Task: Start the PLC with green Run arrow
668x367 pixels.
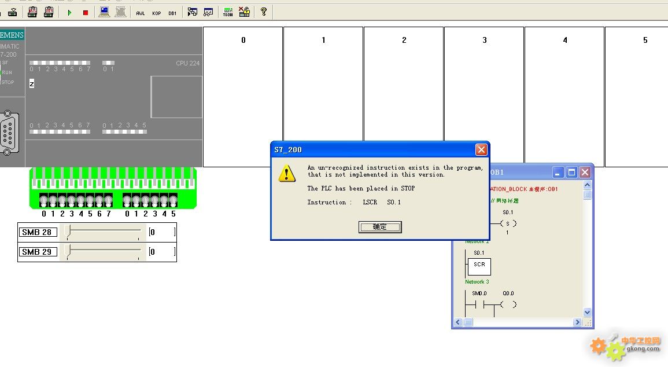Action: click(x=69, y=13)
